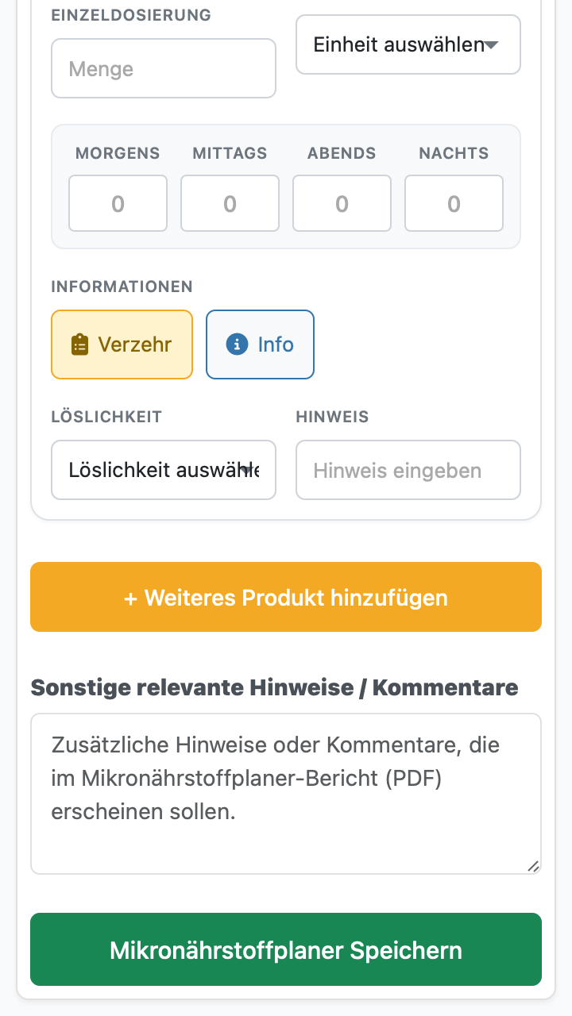
Task: Click the Einzeldosierung field label
Action: tap(131, 15)
